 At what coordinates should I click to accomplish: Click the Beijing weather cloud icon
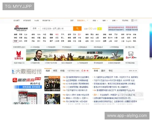[x=90, y=29]
